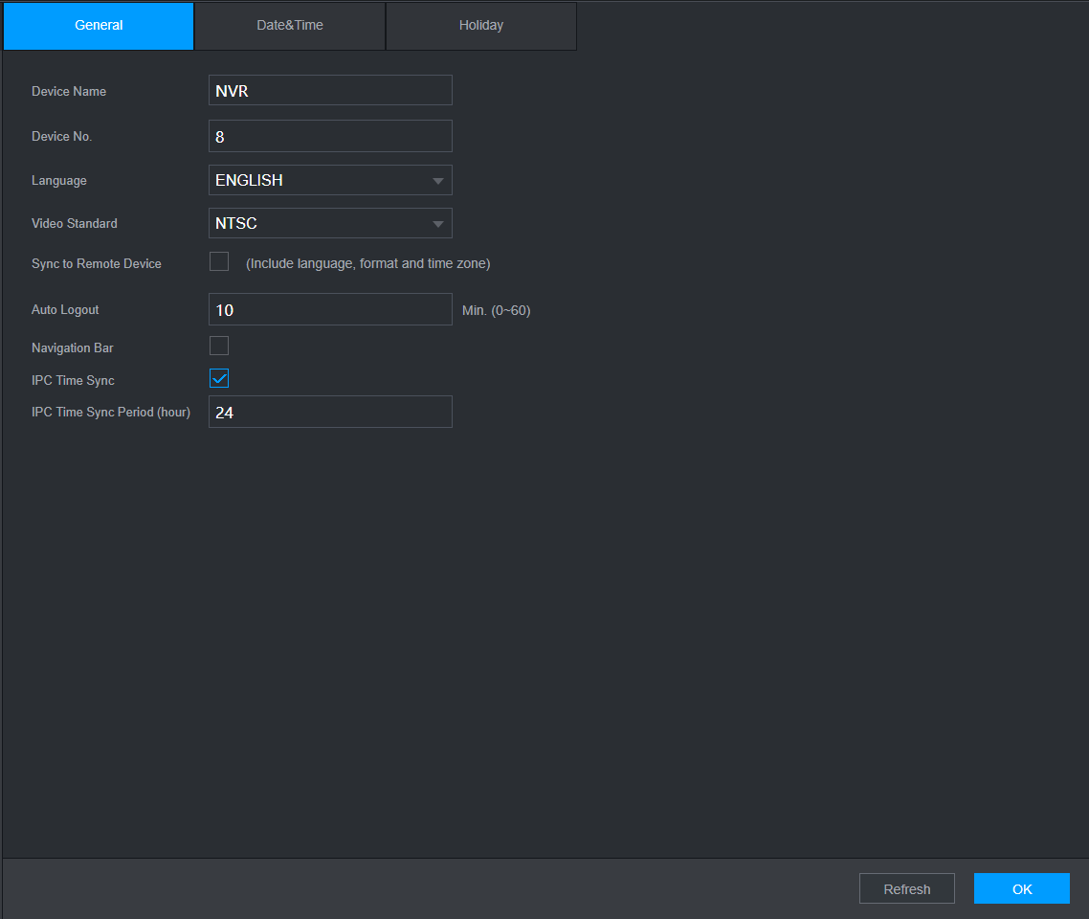The image size is (1089, 919).
Task: Click the Auto Logout minutes field
Action: point(330,309)
